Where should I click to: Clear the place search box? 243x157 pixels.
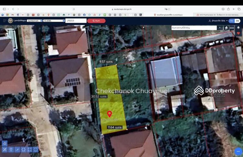pyautogui.click(x=219, y=28)
